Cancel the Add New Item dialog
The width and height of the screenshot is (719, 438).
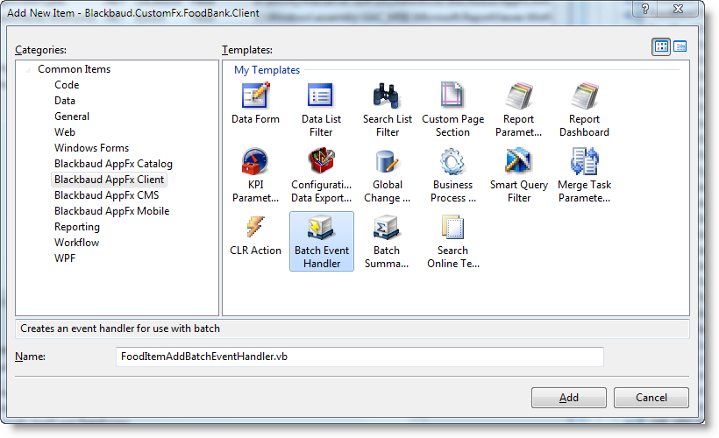pos(651,397)
